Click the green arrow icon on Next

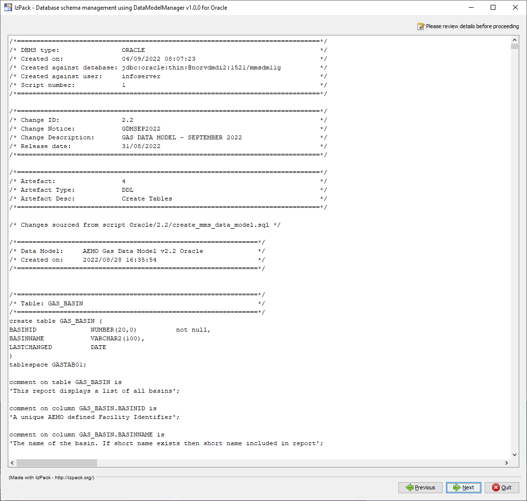[456, 487]
